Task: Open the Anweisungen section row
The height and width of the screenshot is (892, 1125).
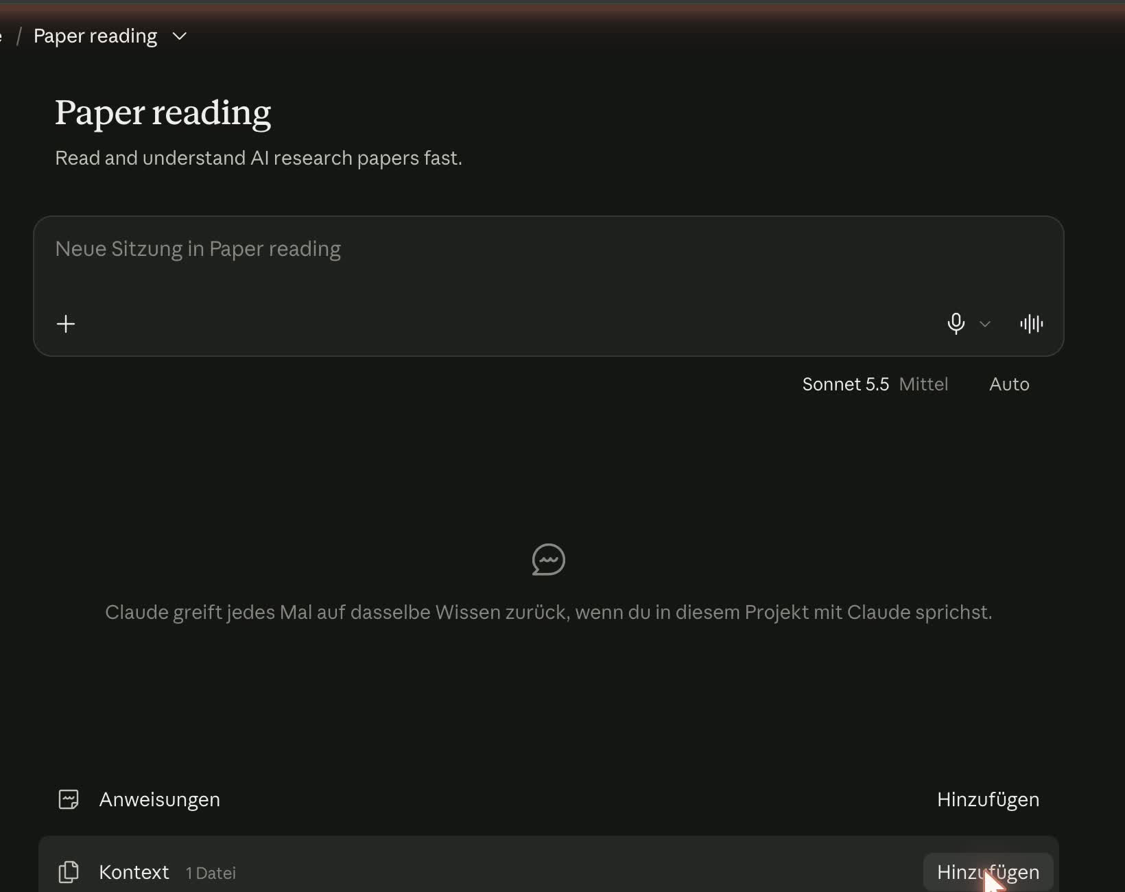Action: pos(549,799)
